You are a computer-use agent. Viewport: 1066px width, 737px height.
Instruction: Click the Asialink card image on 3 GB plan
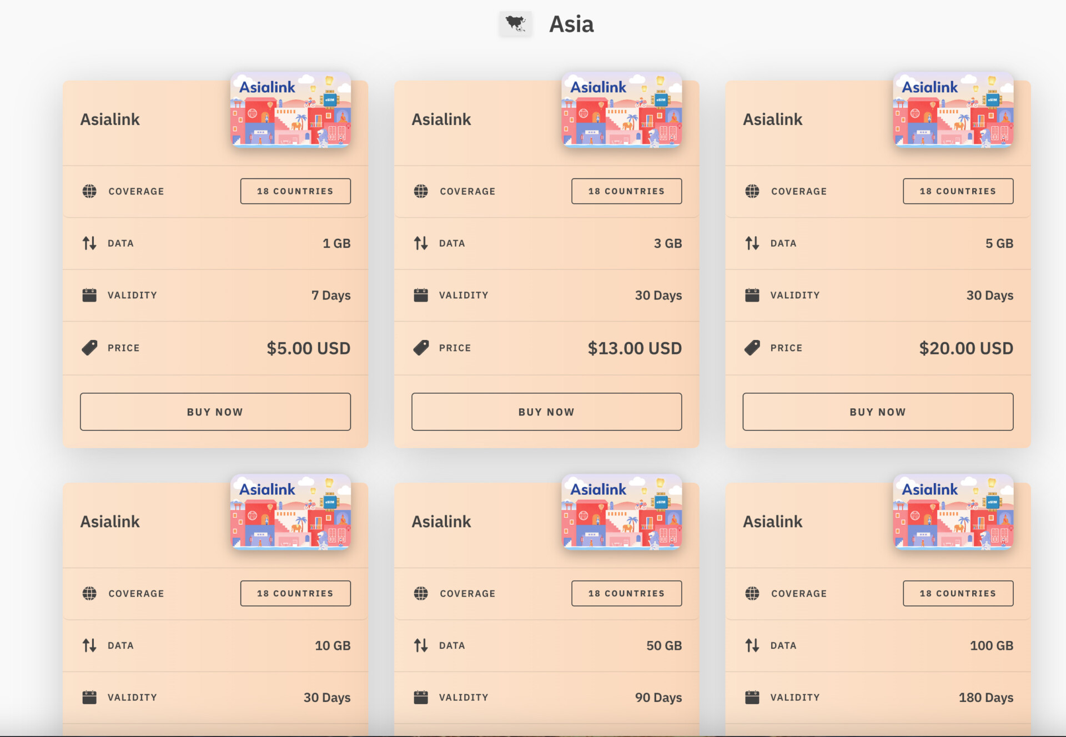622,109
